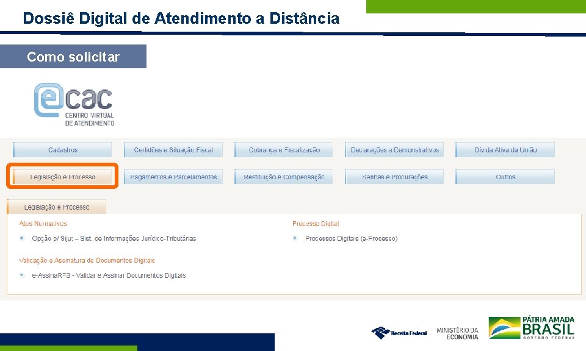The height and width of the screenshot is (351, 586).
Task: Click Restituição e Compensação button
Action: pos(284,177)
